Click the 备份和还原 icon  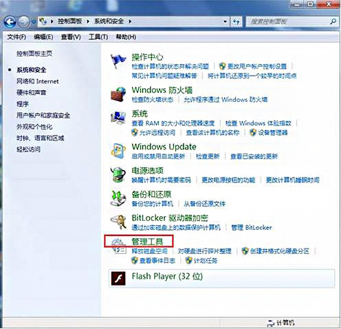(118, 198)
